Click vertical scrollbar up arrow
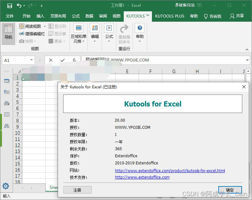The height and width of the screenshot is (200, 252). tap(248, 71)
